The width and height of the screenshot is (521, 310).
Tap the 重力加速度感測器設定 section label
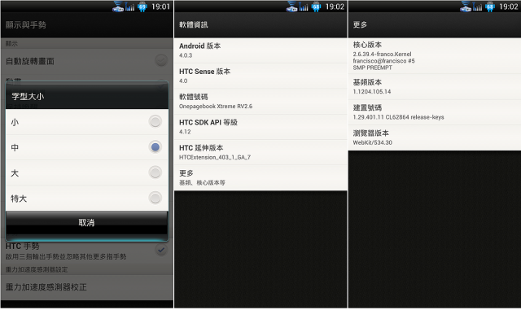coord(37,269)
